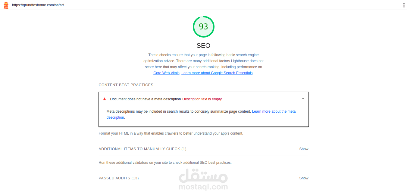
Task: Click the audit title about missing meta description
Action: (x=146, y=99)
